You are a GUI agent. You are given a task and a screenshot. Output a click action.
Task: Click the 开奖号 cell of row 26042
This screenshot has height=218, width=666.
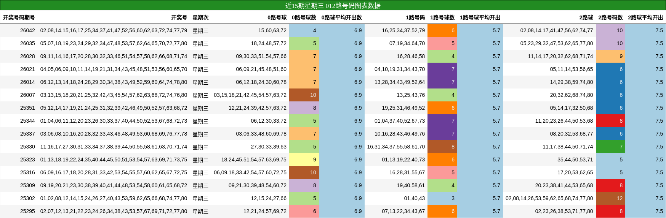pos(114,30)
